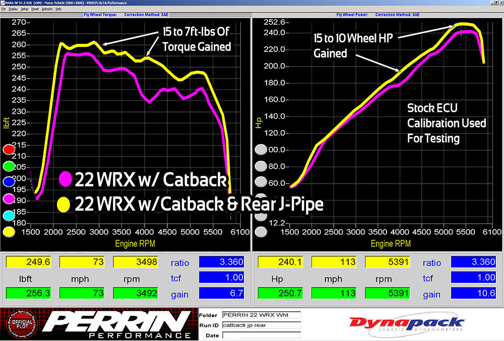Viewport: 504px width, 341px height.
Task: Click the Official Plot badge icon
Action: coord(19,324)
